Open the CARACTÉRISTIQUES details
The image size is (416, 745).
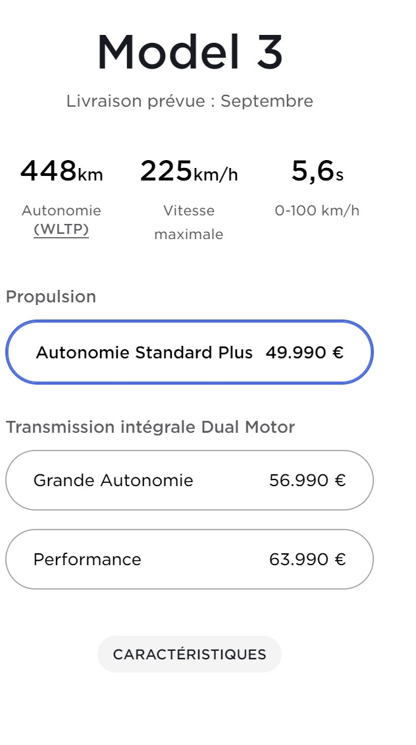coord(190,654)
